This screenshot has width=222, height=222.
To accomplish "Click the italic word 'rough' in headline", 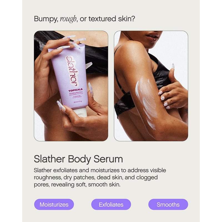I will point(68,19).
